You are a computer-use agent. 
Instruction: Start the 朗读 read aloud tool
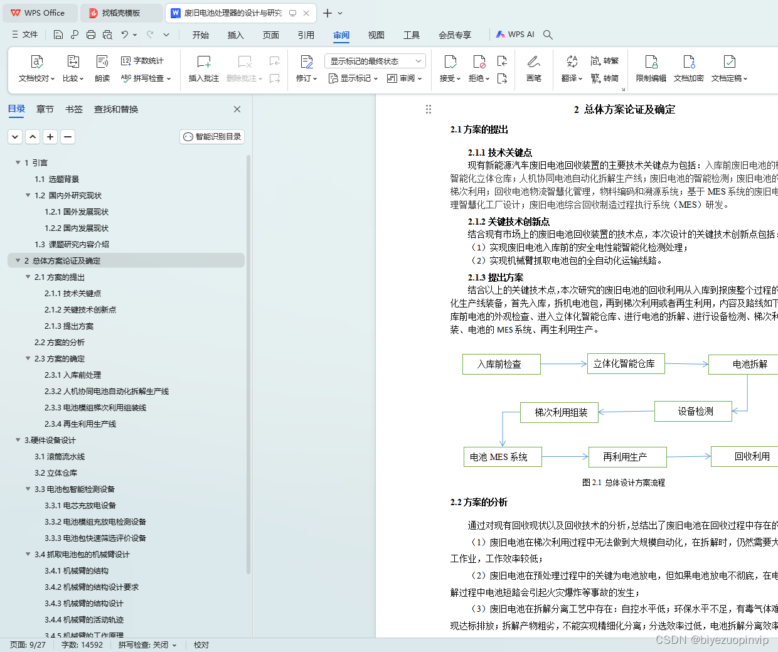[102, 68]
